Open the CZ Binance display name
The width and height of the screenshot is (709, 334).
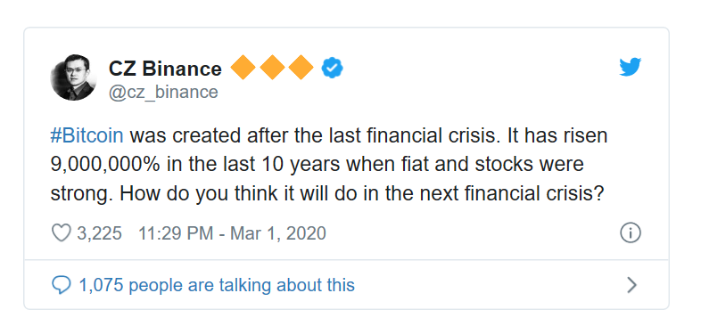tap(165, 69)
